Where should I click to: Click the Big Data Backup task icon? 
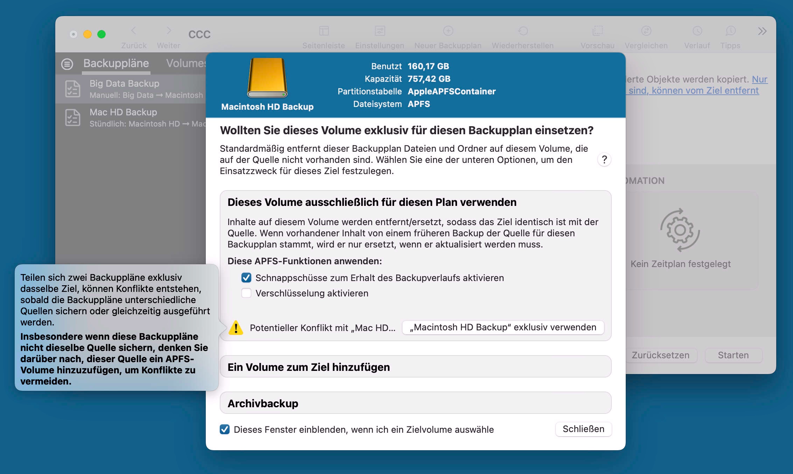click(72, 89)
